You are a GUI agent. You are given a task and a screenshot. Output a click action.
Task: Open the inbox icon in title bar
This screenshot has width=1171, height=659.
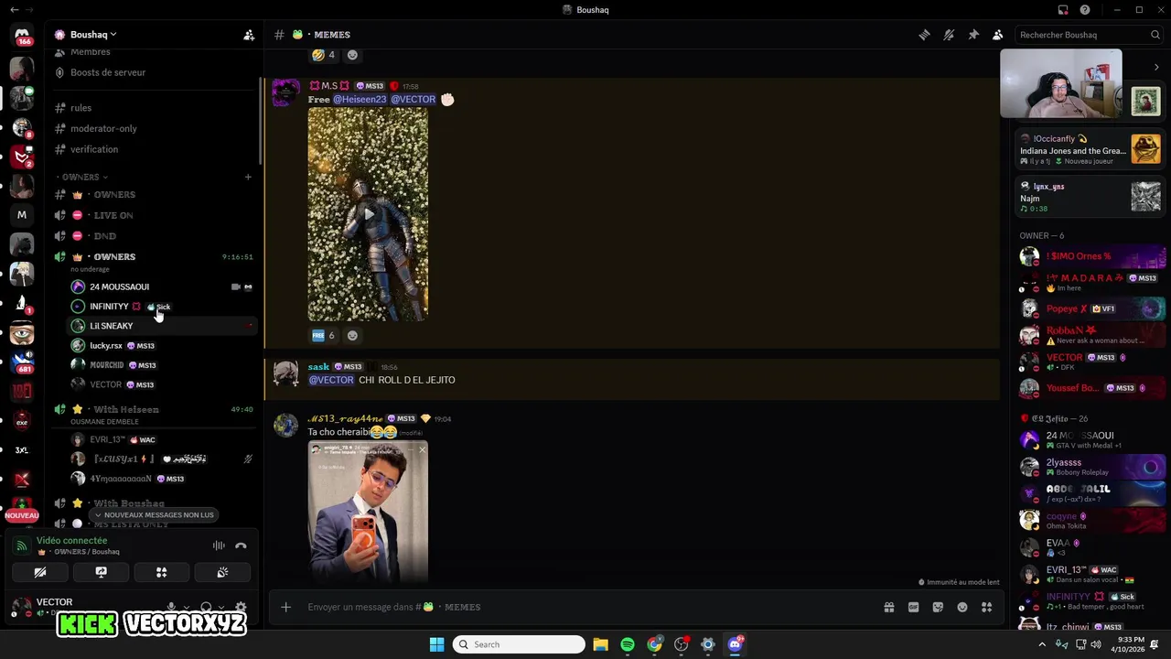click(1063, 10)
